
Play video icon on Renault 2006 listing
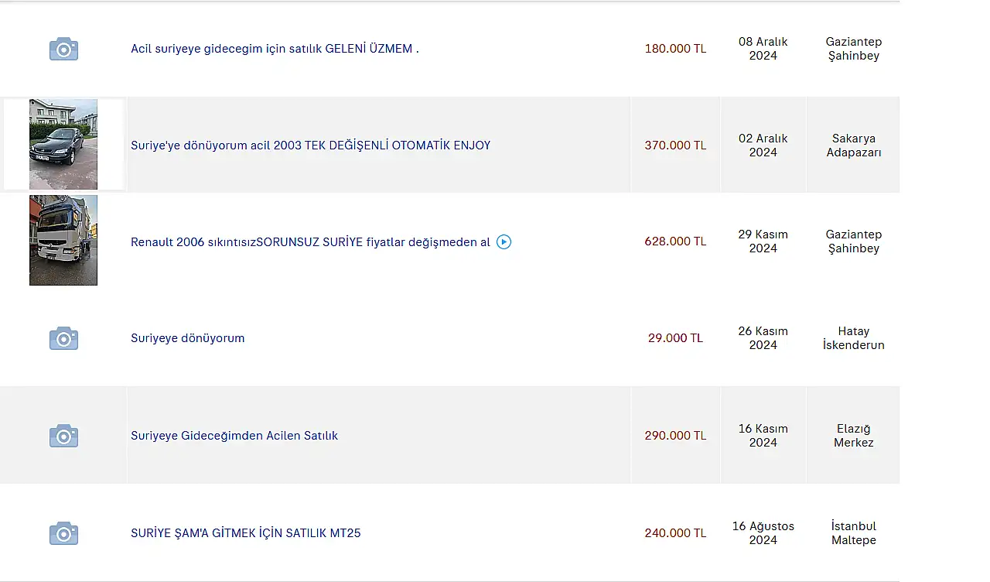504,241
